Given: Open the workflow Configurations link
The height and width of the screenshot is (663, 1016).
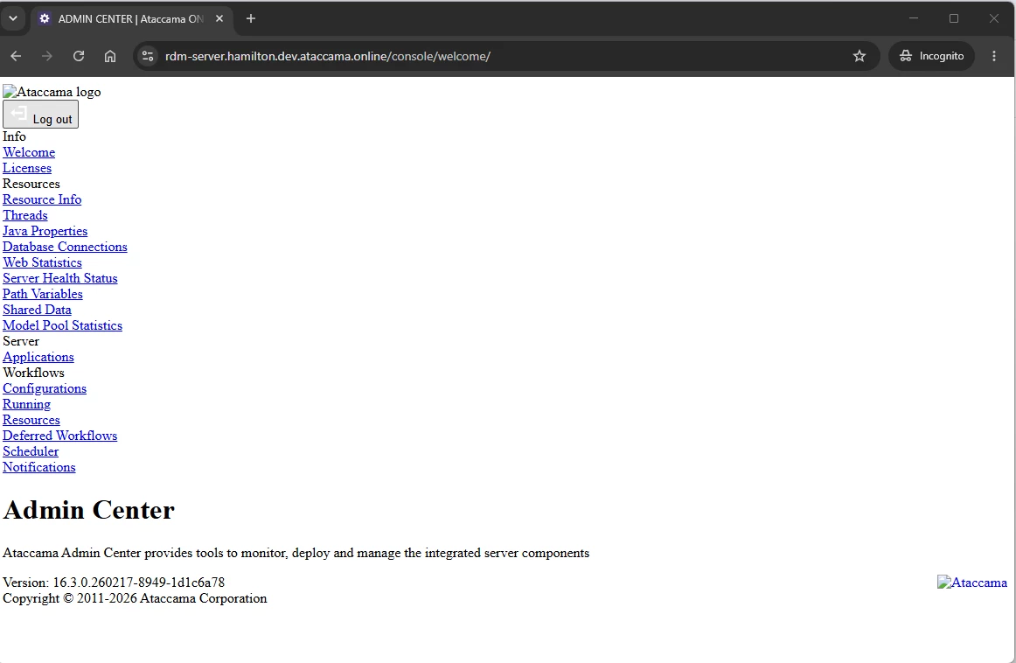Looking at the screenshot, I should click(x=44, y=388).
